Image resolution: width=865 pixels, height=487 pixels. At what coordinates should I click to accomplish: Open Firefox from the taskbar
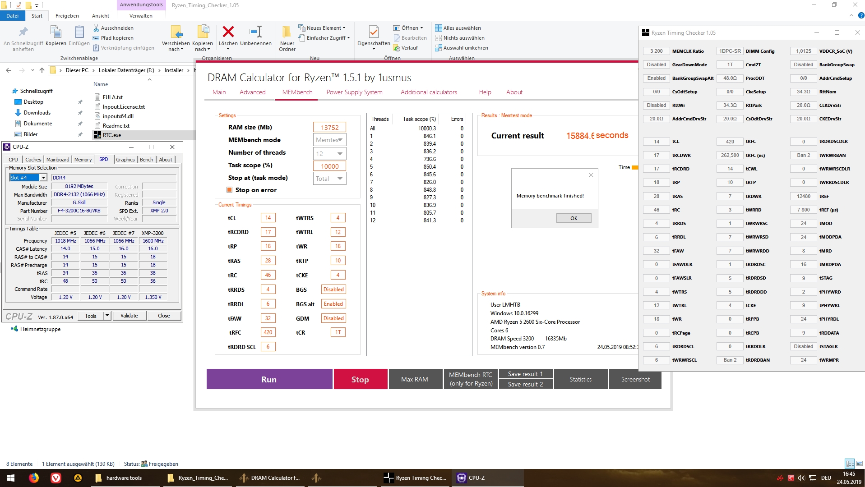coord(34,478)
